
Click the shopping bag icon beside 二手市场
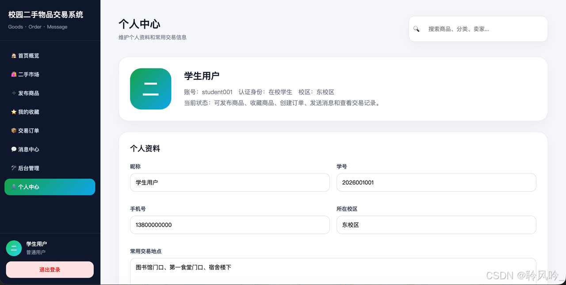pos(14,74)
